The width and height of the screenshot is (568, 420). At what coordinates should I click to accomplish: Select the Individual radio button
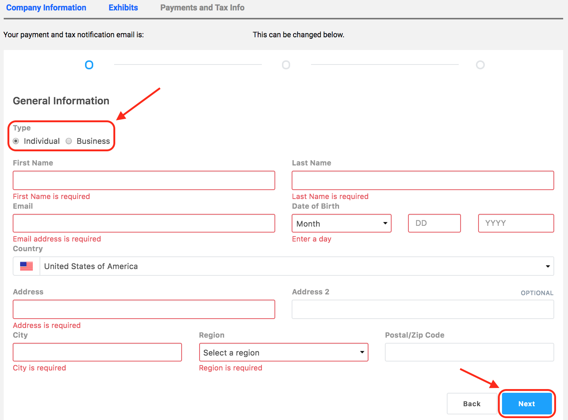[16, 141]
